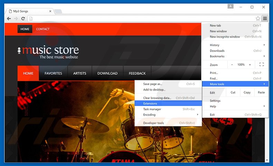Click the top HOME button on red bar
The width and height of the screenshot is (273, 166).
point(25,29)
